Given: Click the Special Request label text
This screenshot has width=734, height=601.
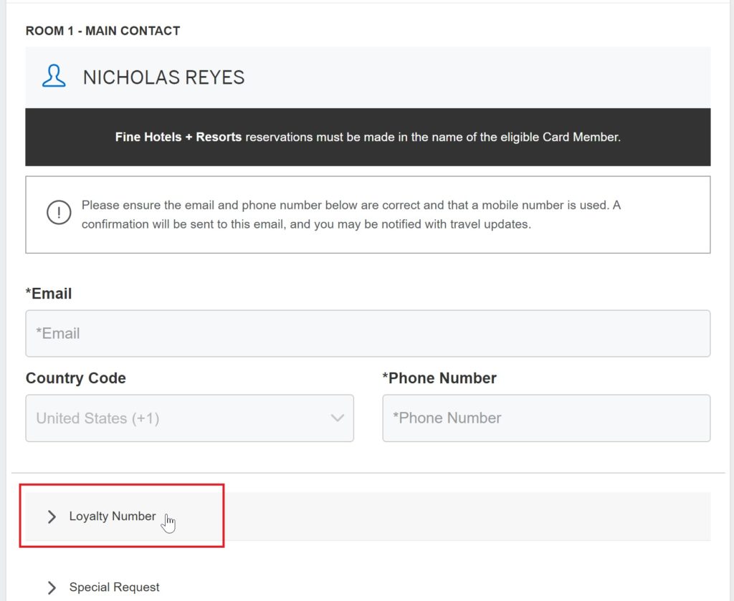Looking at the screenshot, I should [114, 587].
